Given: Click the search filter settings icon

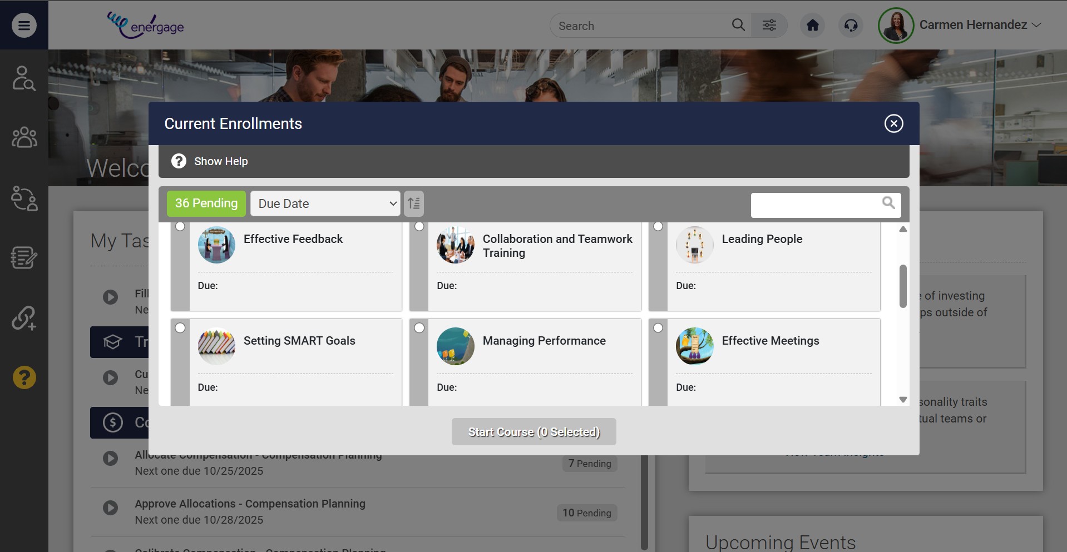Looking at the screenshot, I should tap(769, 26).
